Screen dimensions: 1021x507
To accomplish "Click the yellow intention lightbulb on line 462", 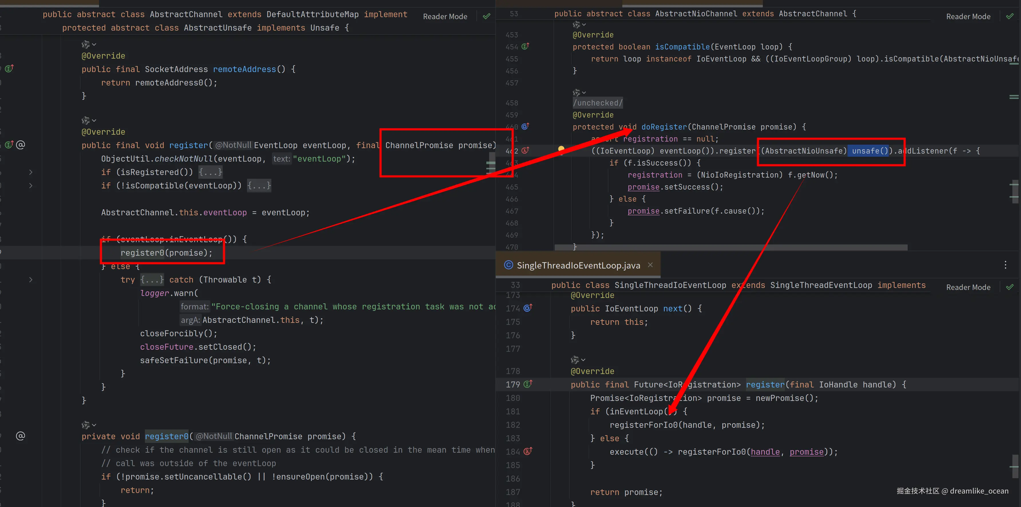I will pos(561,149).
